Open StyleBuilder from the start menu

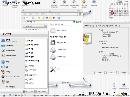[8, 51]
